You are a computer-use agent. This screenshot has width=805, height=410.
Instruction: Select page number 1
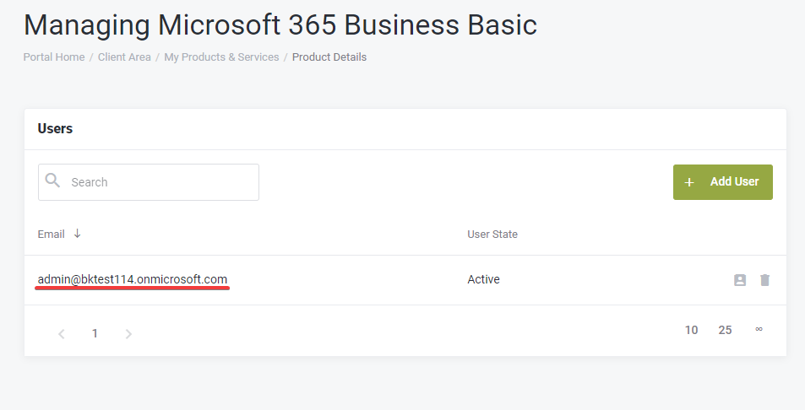95,333
